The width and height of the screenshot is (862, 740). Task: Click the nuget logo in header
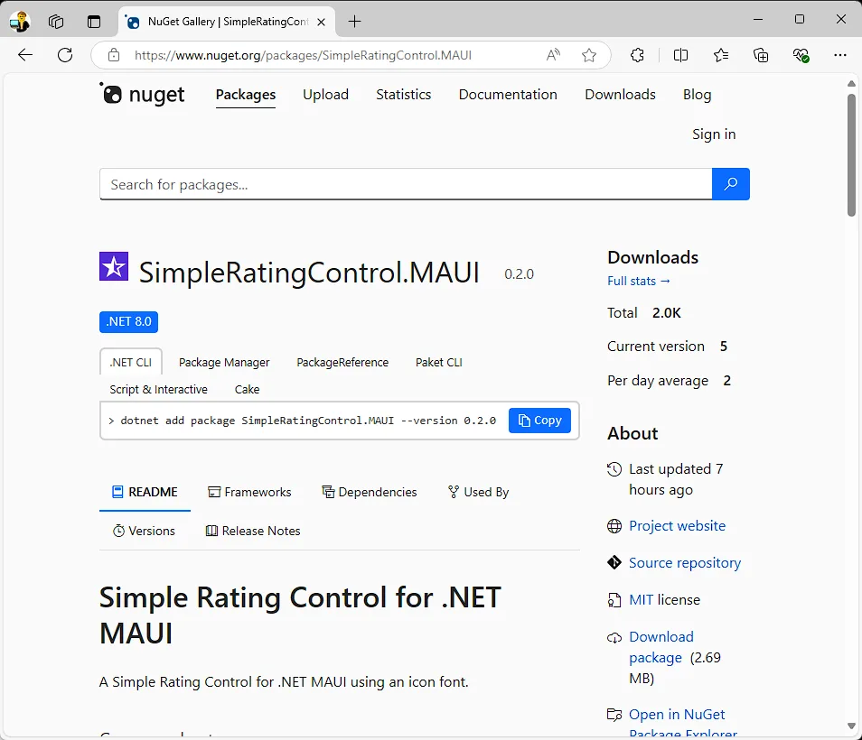[142, 94]
